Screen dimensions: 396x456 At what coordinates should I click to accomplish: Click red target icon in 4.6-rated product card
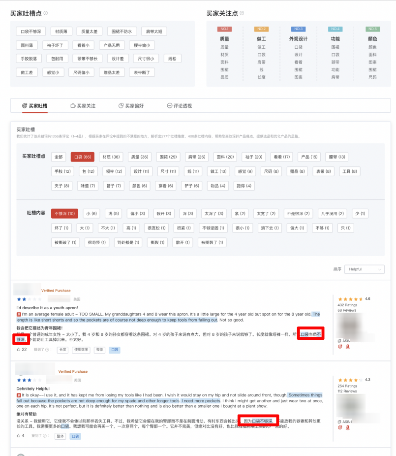[339, 346]
